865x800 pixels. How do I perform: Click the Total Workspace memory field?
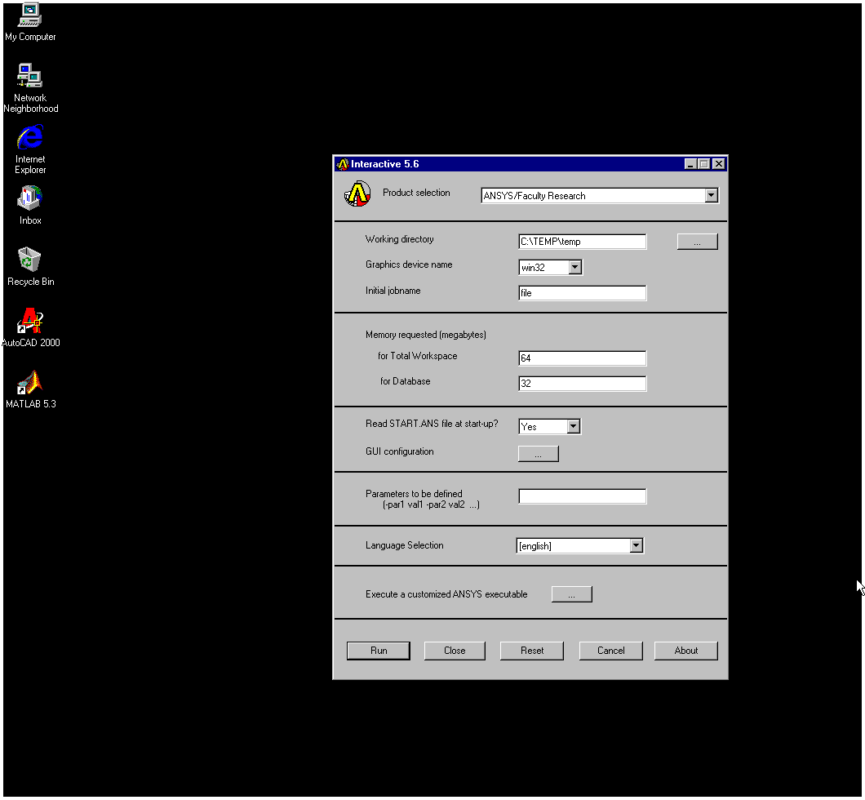(582, 358)
